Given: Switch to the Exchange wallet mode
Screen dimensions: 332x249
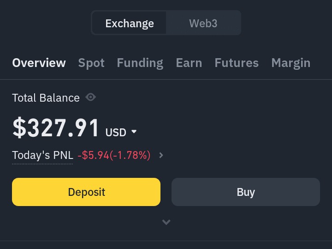Looking at the screenshot, I should coord(130,23).
